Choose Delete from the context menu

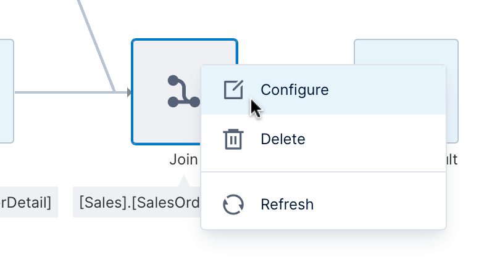323,139
